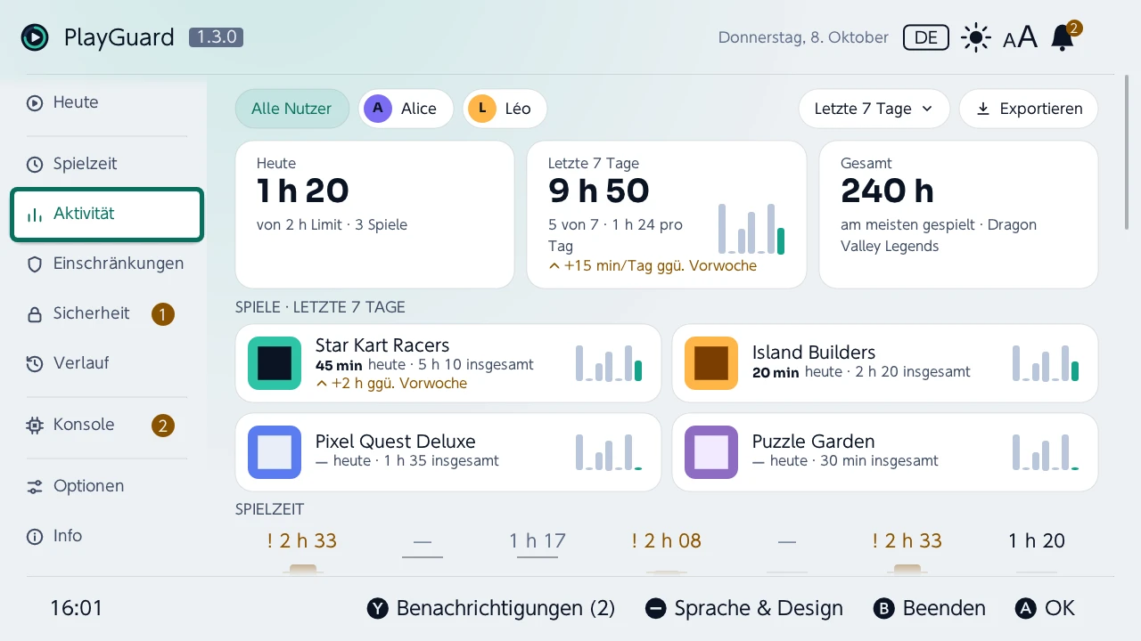The height and width of the screenshot is (641, 1141).
Task: Open the Spielzeit sidebar item
Action: point(107,164)
